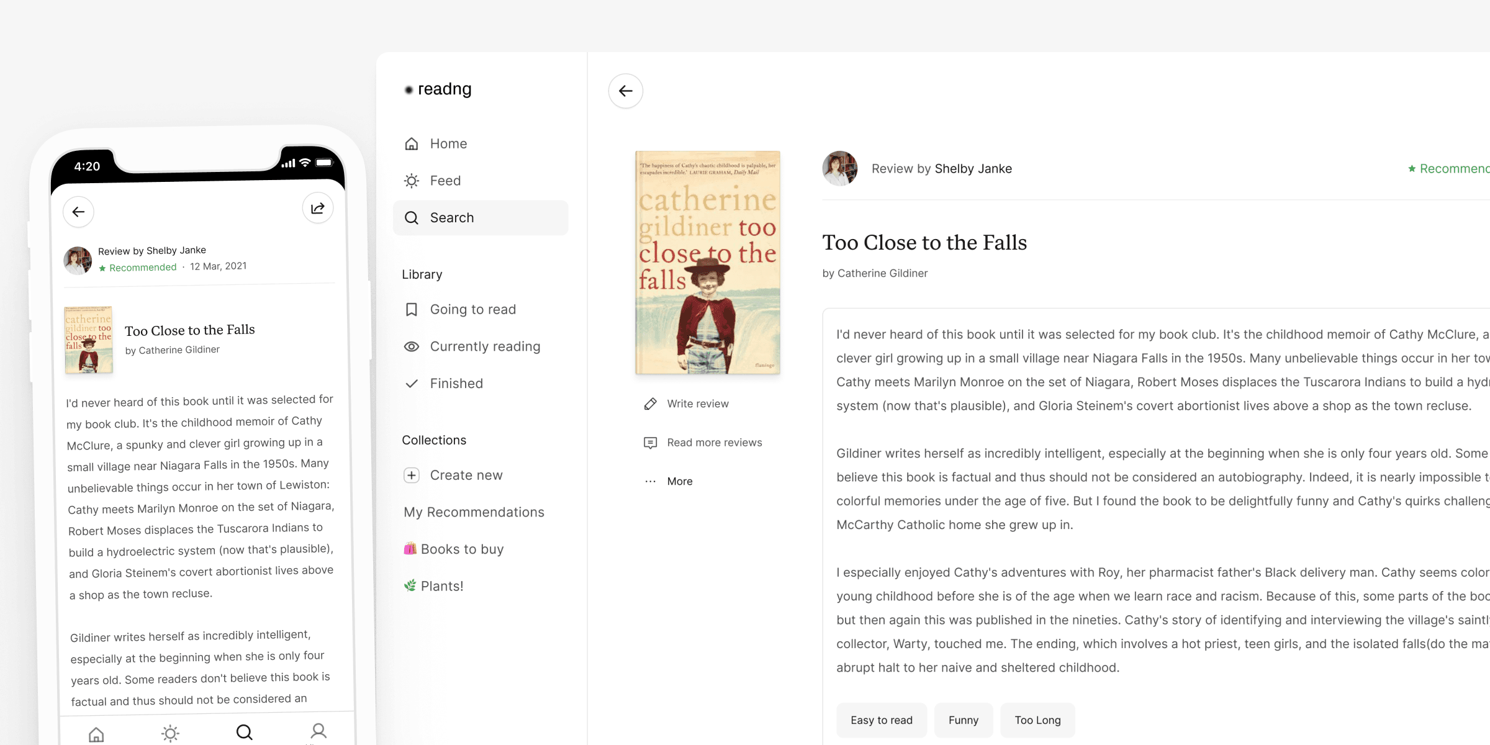Toggle the Easy to read tag
The height and width of the screenshot is (745, 1490).
click(881, 720)
